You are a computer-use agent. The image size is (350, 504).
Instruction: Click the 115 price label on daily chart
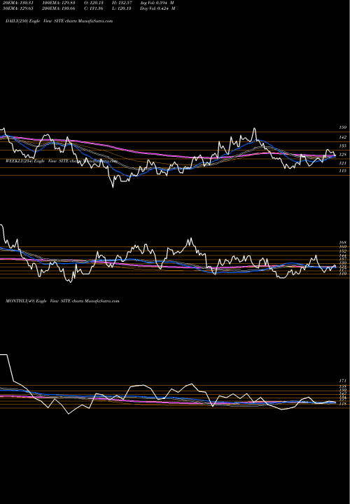click(x=342, y=171)
